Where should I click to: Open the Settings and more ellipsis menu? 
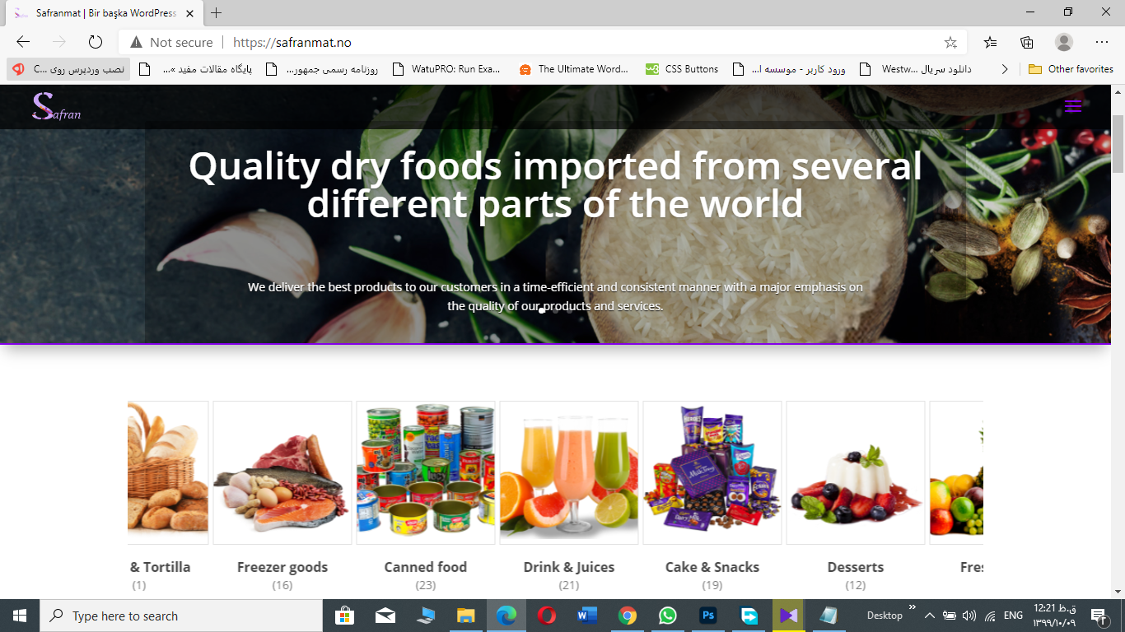click(x=1102, y=42)
